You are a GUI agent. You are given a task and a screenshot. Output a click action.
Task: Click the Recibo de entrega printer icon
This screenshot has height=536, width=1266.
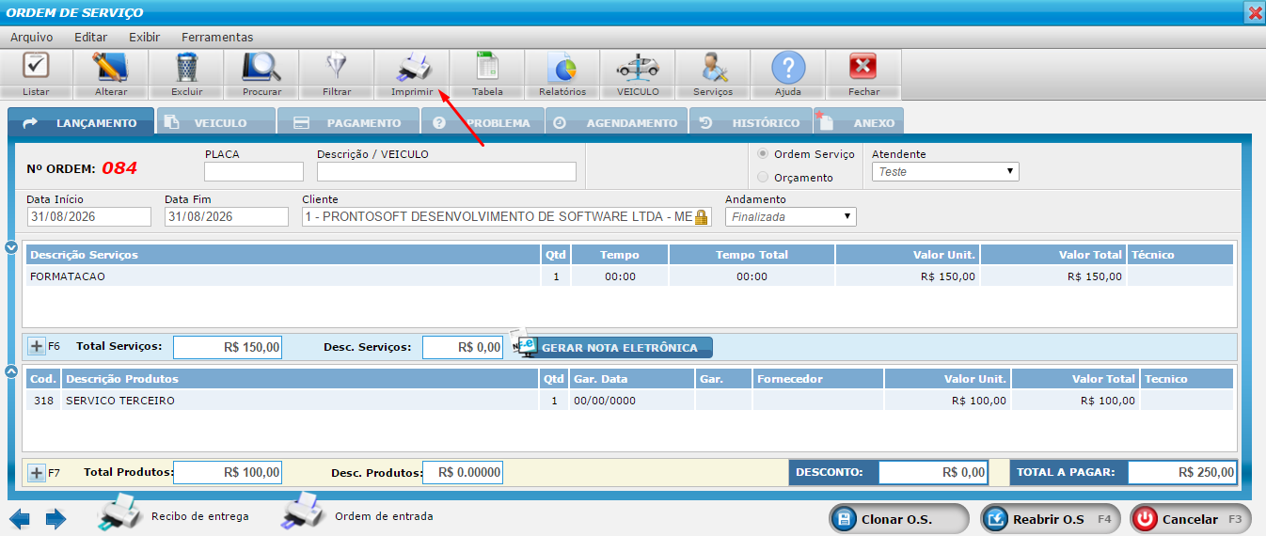pyautogui.click(x=121, y=512)
